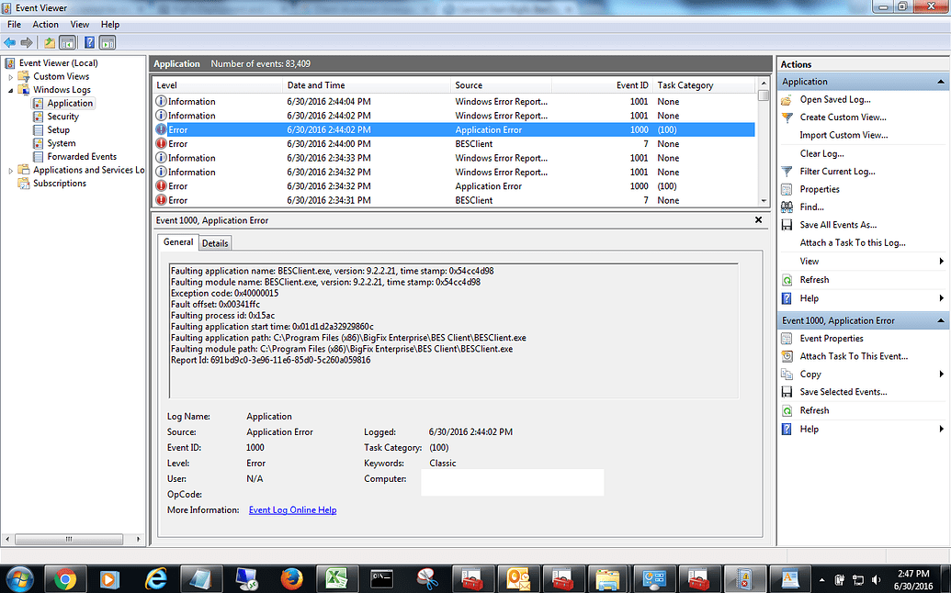Open the Action menu
Screen dimensions: 951x593
tap(45, 24)
